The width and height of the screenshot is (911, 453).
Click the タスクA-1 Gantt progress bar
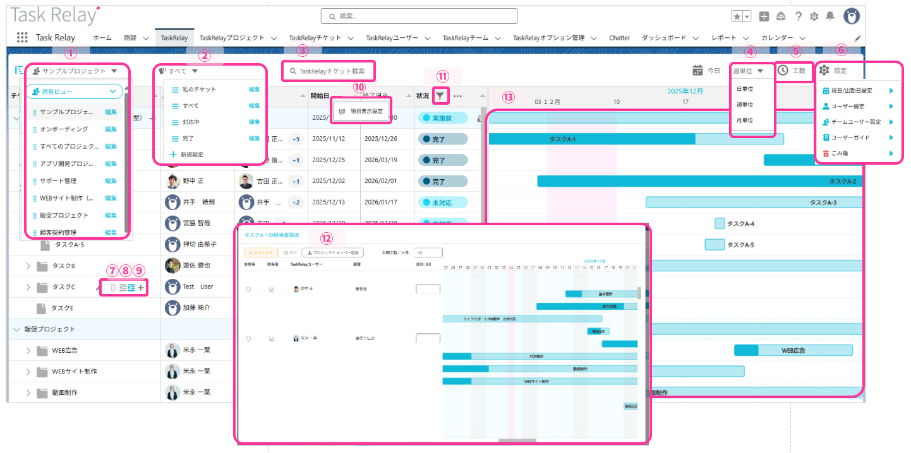(x=636, y=139)
